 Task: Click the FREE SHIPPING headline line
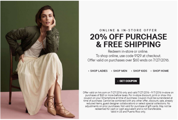coord(128,44)
